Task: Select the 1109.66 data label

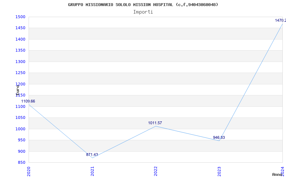Action: pos(28,101)
